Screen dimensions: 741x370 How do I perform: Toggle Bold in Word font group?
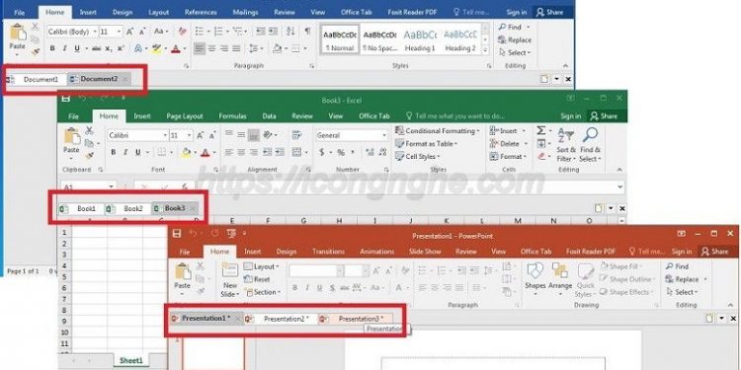(52, 48)
